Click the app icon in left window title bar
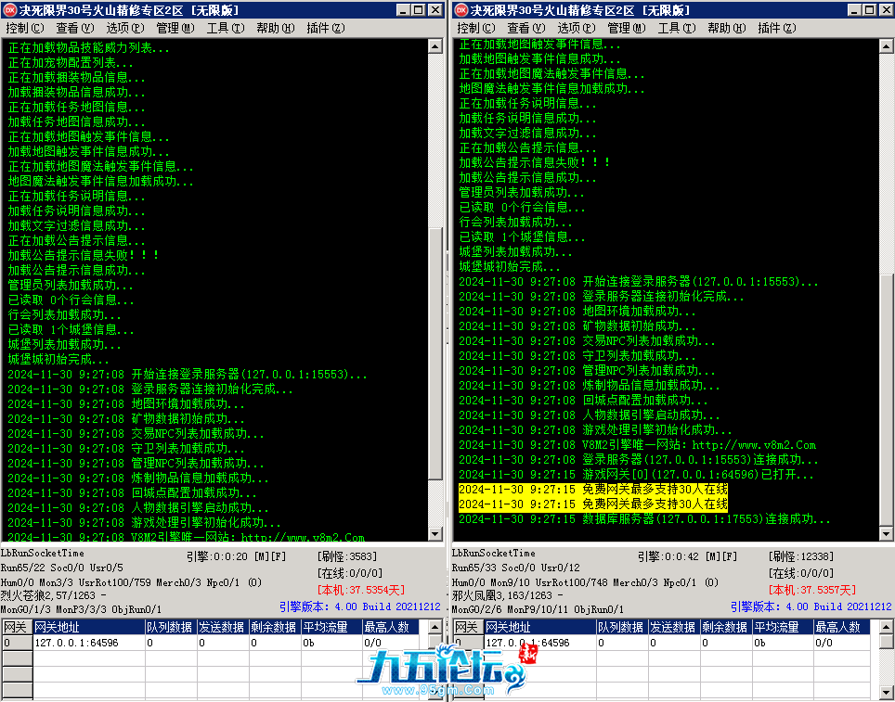 click(10, 10)
